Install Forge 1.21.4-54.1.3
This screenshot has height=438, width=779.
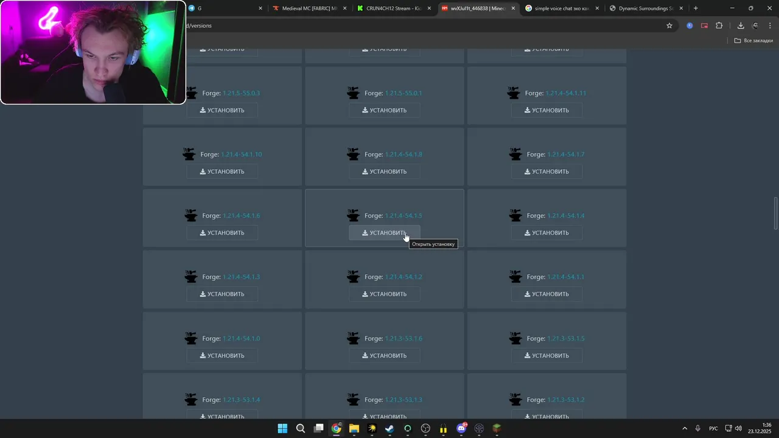point(222,294)
